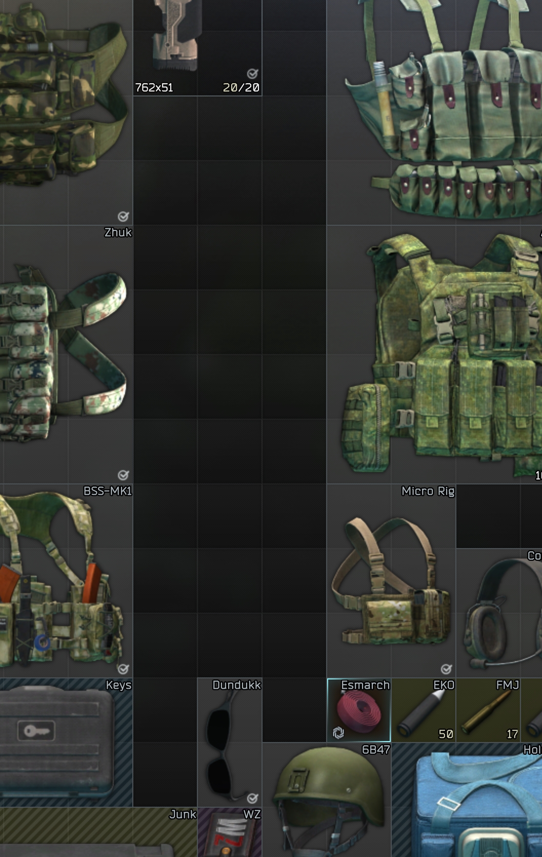Select the 762x51 magazine item
This screenshot has height=857, width=542.
click(197, 47)
